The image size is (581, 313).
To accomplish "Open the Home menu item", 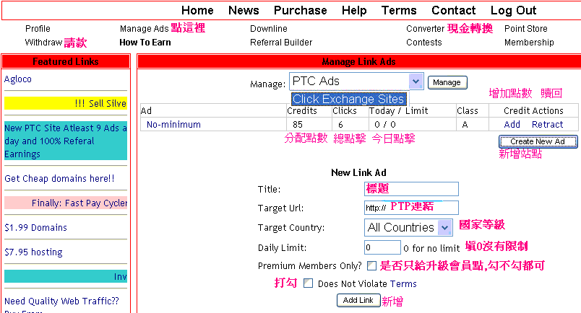I will [197, 10].
